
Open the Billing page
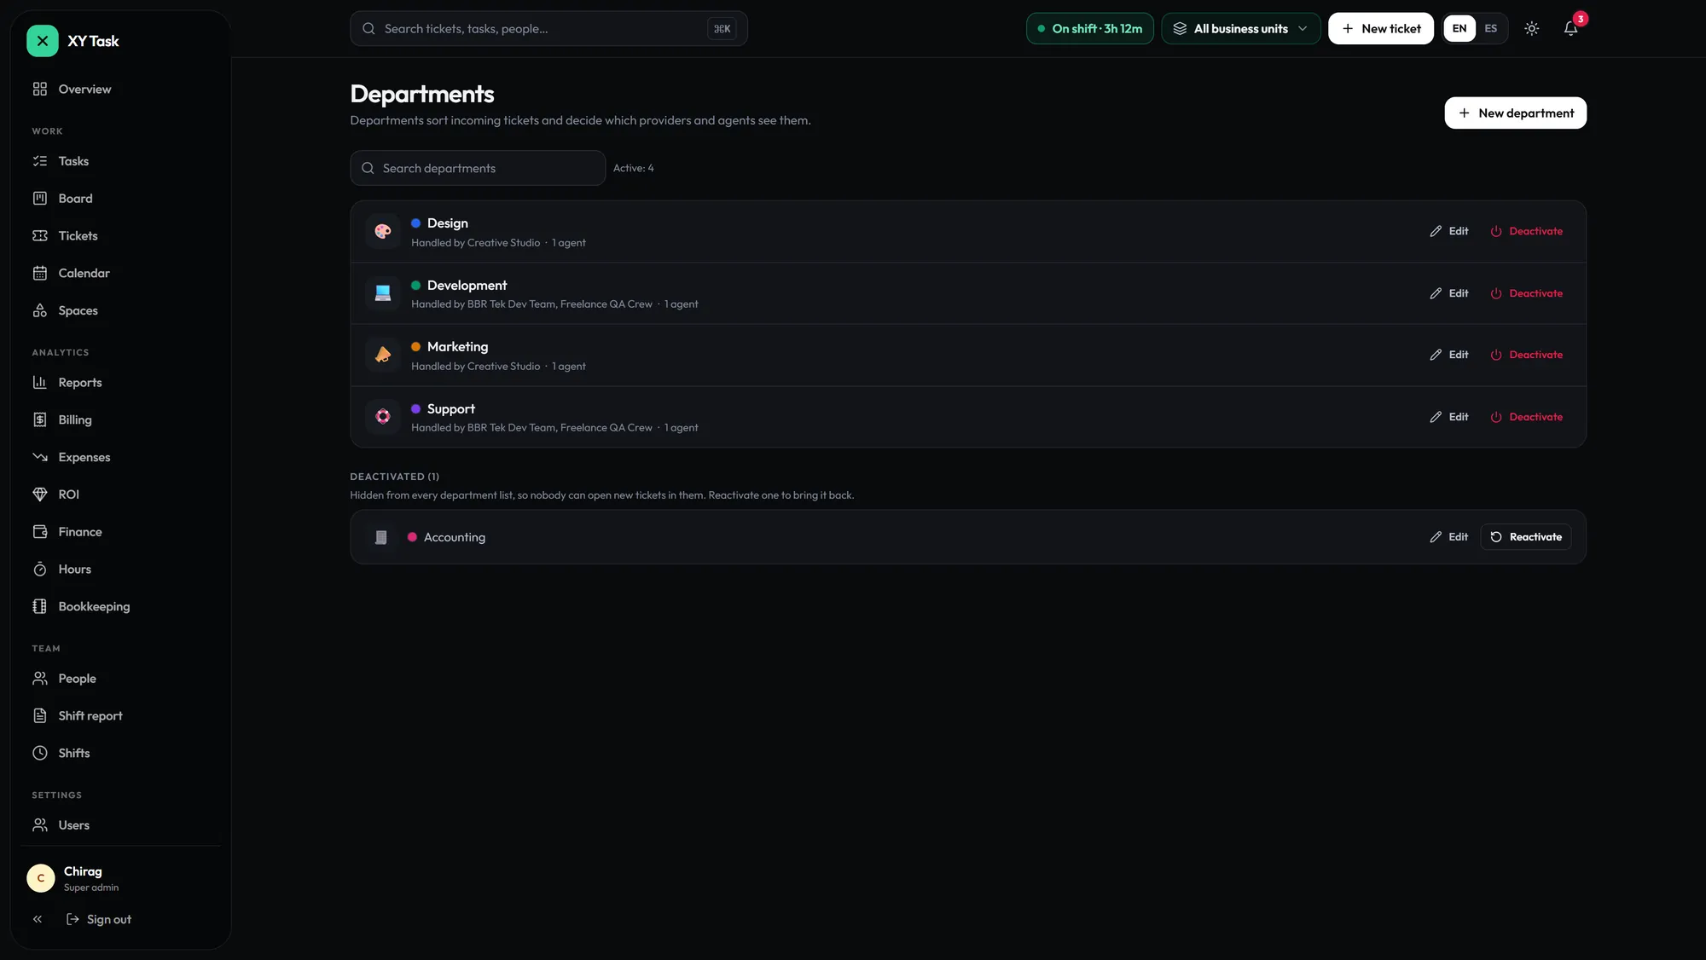119,420
